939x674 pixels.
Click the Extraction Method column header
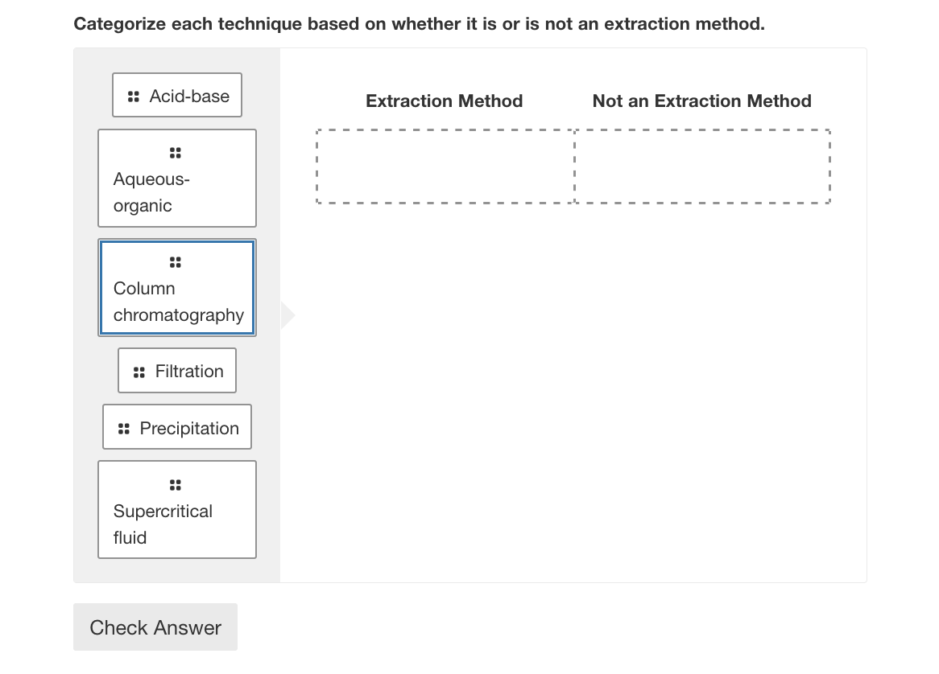[444, 101]
